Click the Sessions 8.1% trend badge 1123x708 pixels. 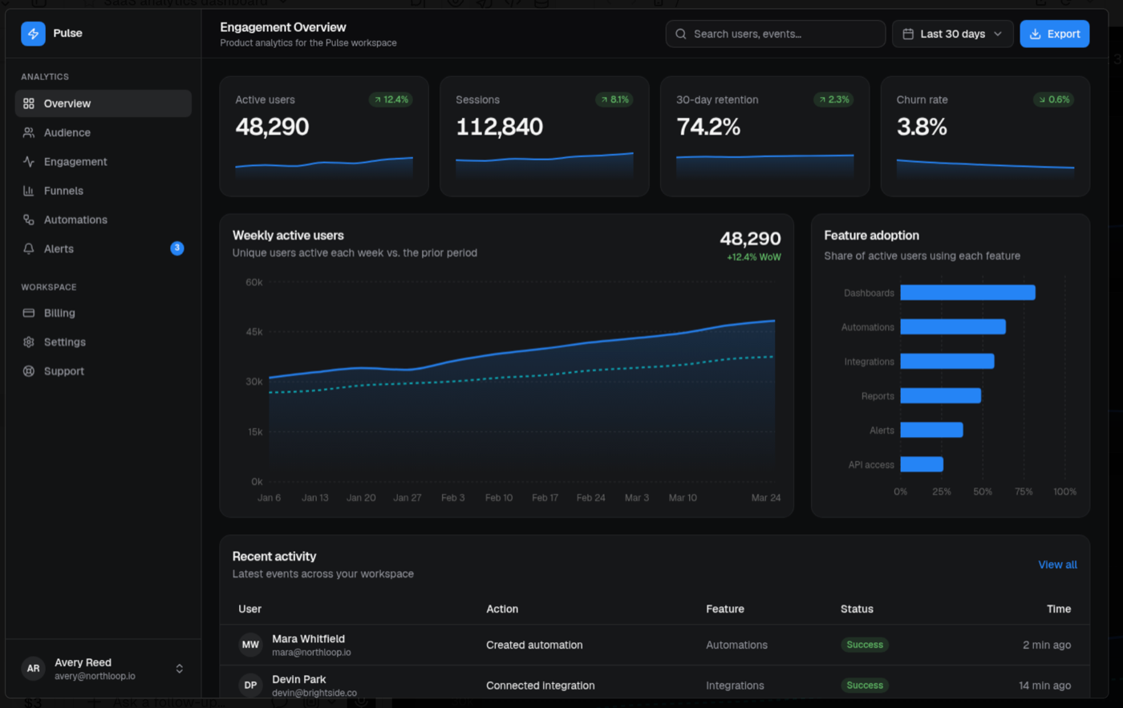pos(614,99)
